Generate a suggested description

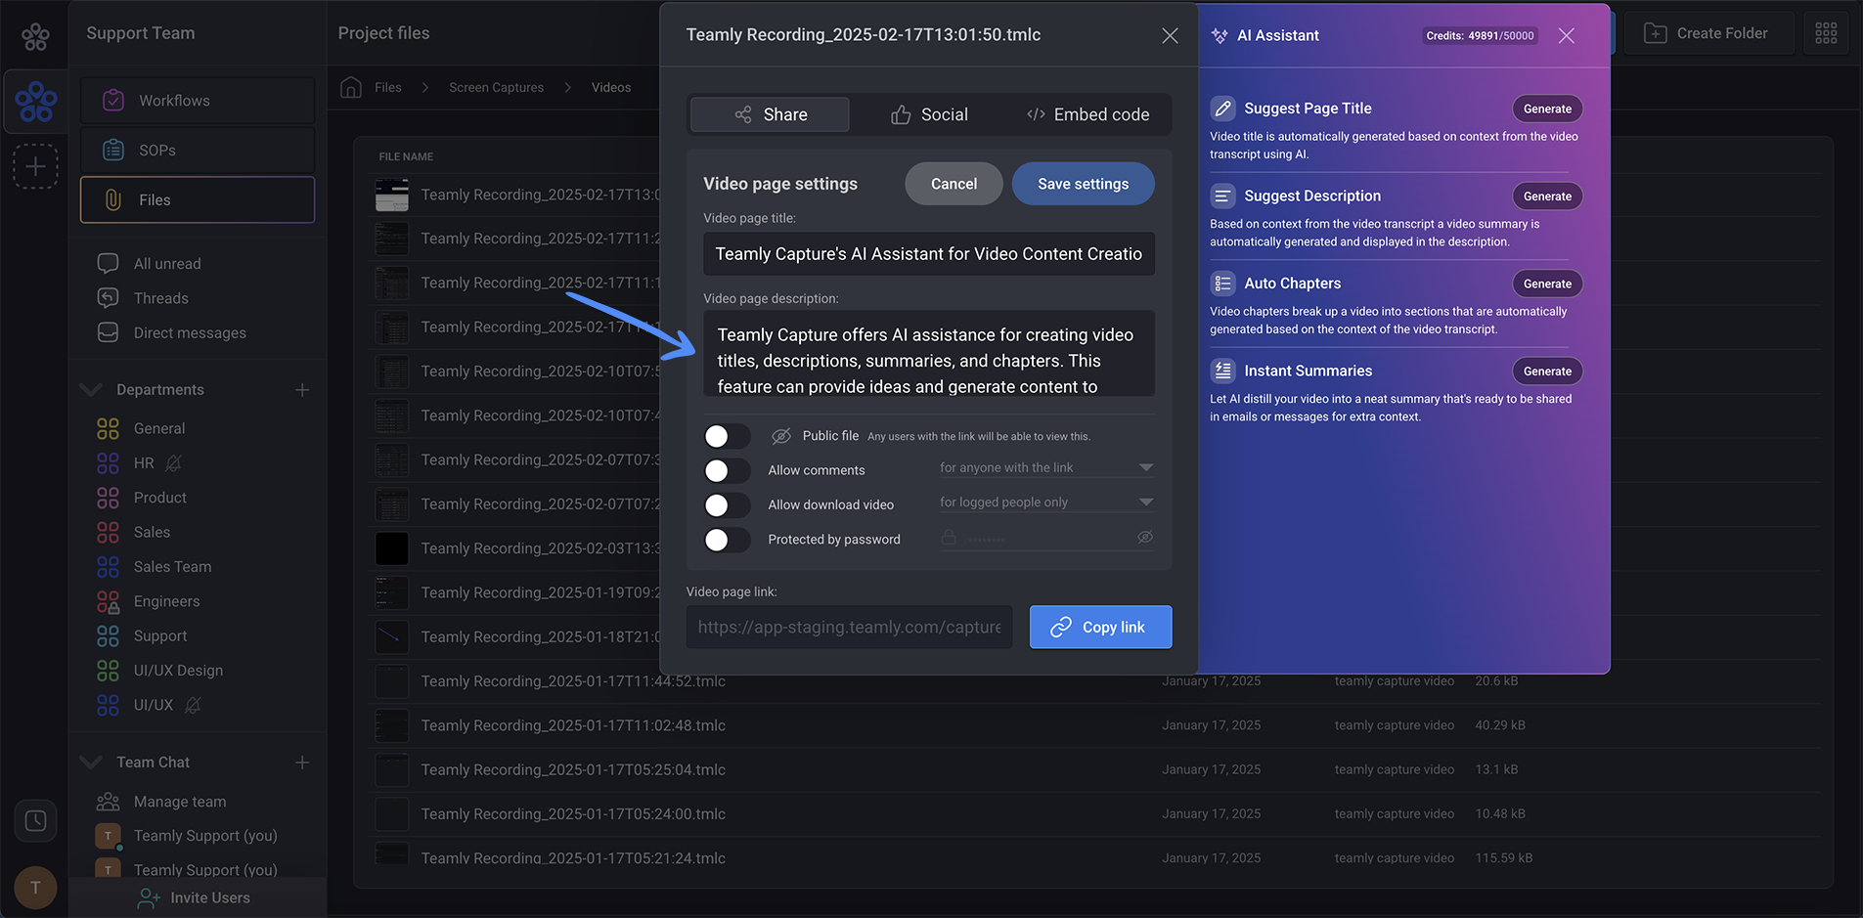click(x=1547, y=197)
